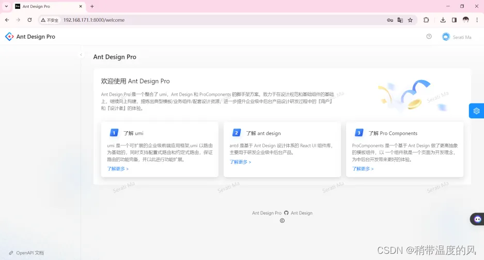Viewport: 484px width, 260px height.
Task: Bookmark this page with the star icon
Action: [410, 20]
